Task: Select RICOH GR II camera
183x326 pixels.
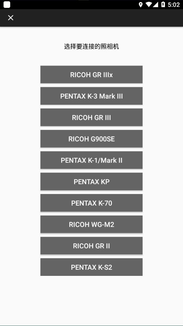Action: coord(91,246)
